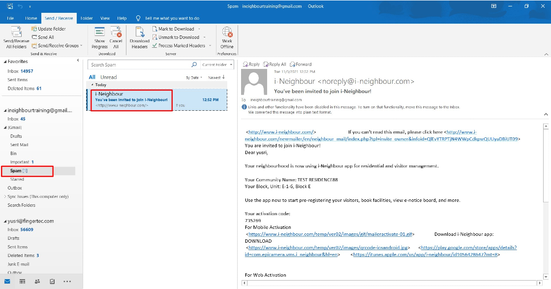Open navigation more options ellipsis
Viewport: 551px width, 289px height.
[67, 281]
